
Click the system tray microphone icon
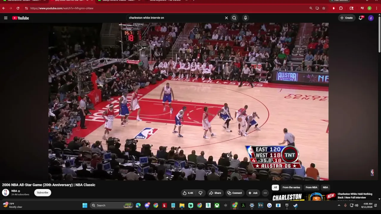click(345, 205)
